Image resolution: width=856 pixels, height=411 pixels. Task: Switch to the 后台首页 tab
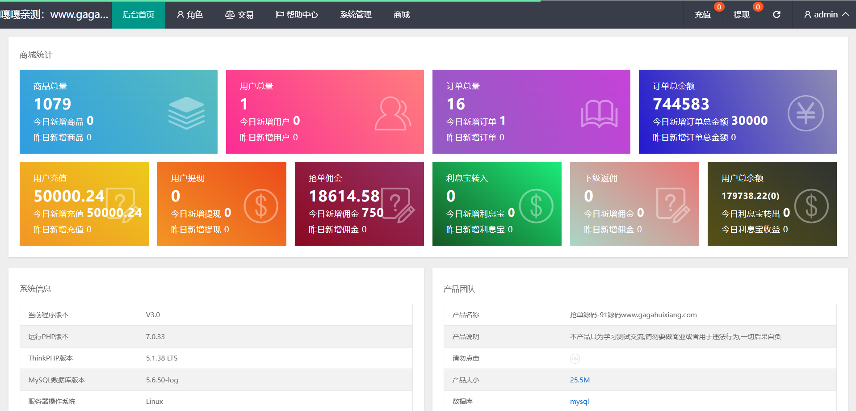138,15
